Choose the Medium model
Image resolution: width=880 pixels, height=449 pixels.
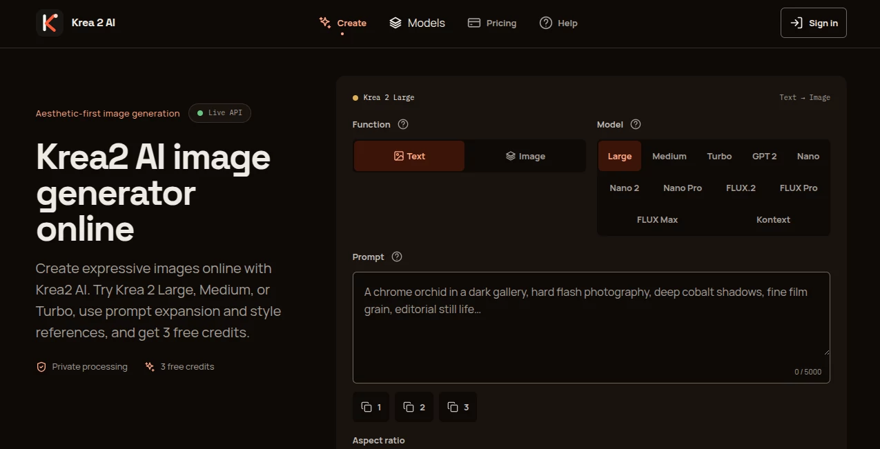pyautogui.click(x=669, y=156)
